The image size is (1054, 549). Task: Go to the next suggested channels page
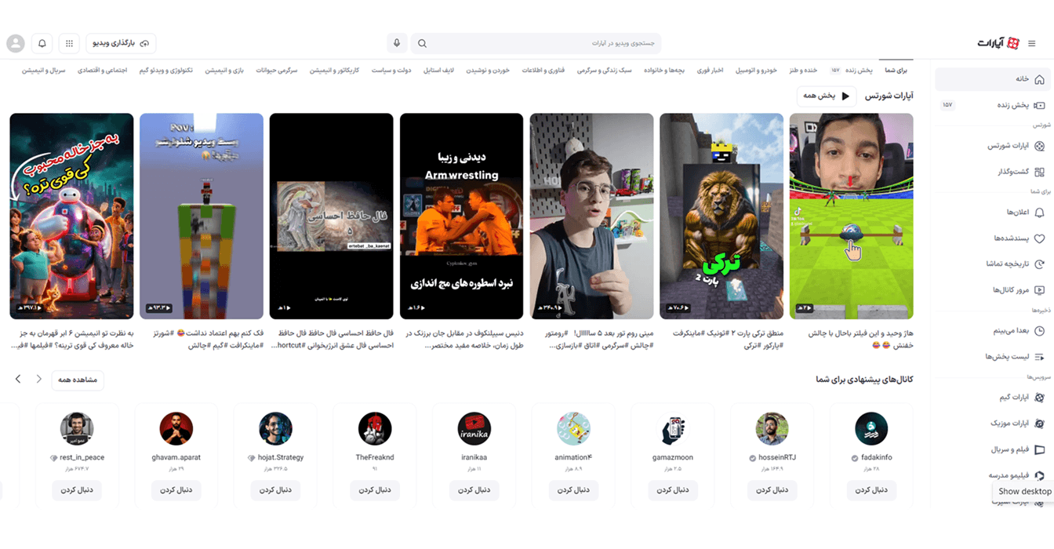pos(18,380)
